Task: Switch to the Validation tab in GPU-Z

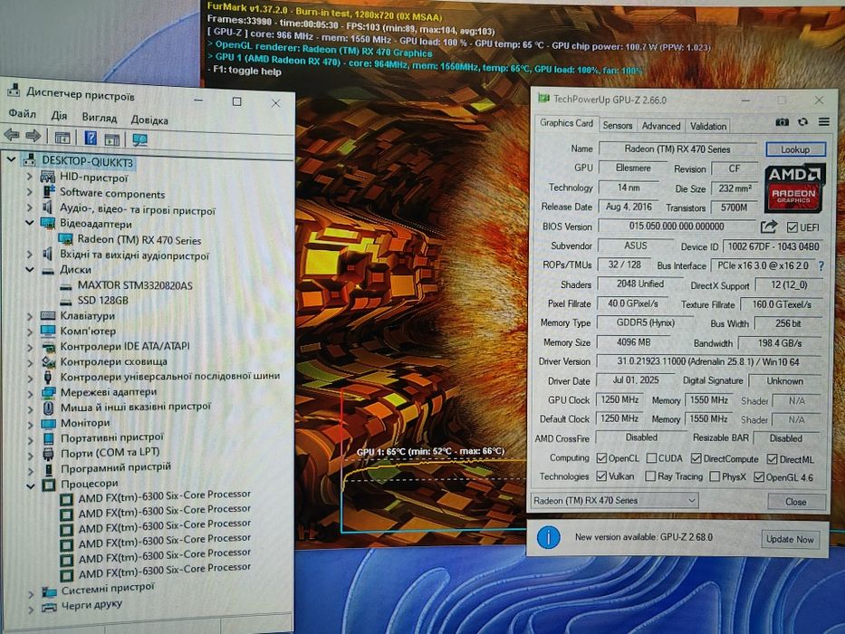Action: (x=707, y=126)
